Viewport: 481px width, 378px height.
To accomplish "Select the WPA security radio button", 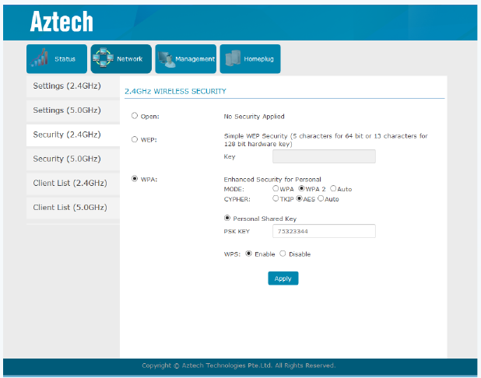I will click(135, 178).
